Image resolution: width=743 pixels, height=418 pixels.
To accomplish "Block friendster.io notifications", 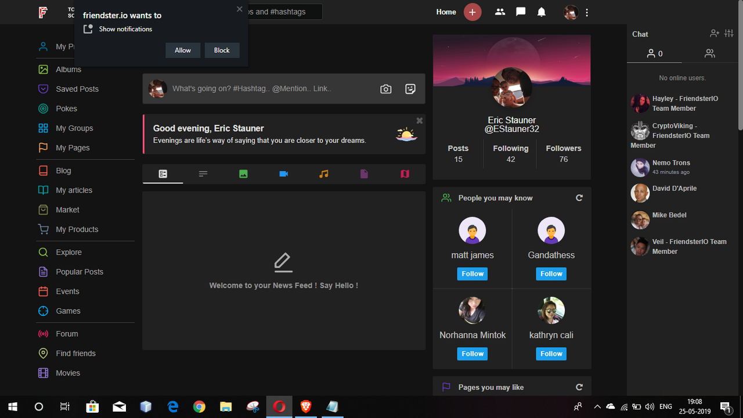I will pyautogui.click(x=222, y=50).
